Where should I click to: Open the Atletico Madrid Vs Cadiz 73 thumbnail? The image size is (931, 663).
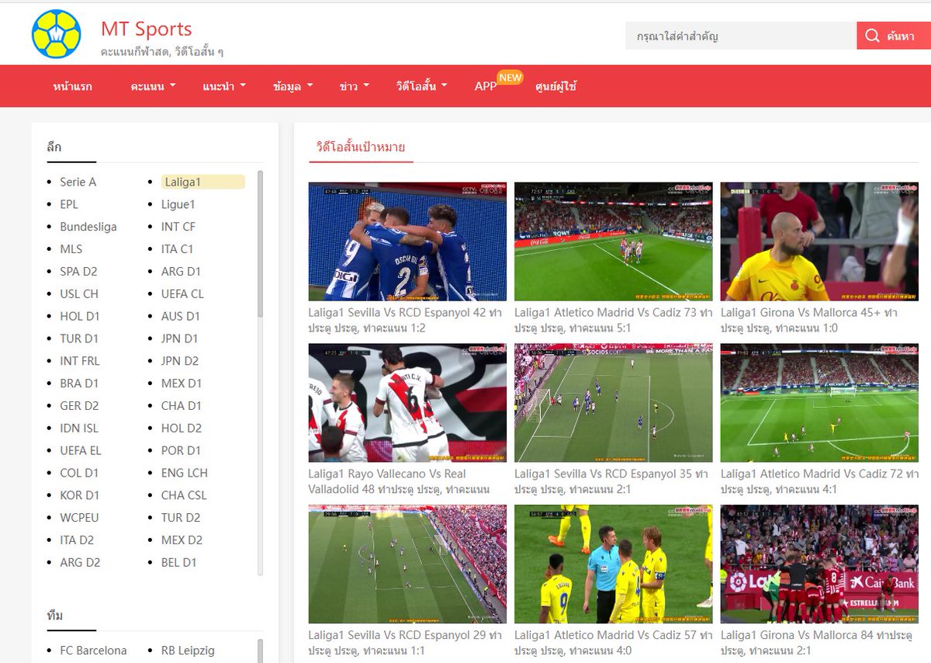tap(613, 241)
